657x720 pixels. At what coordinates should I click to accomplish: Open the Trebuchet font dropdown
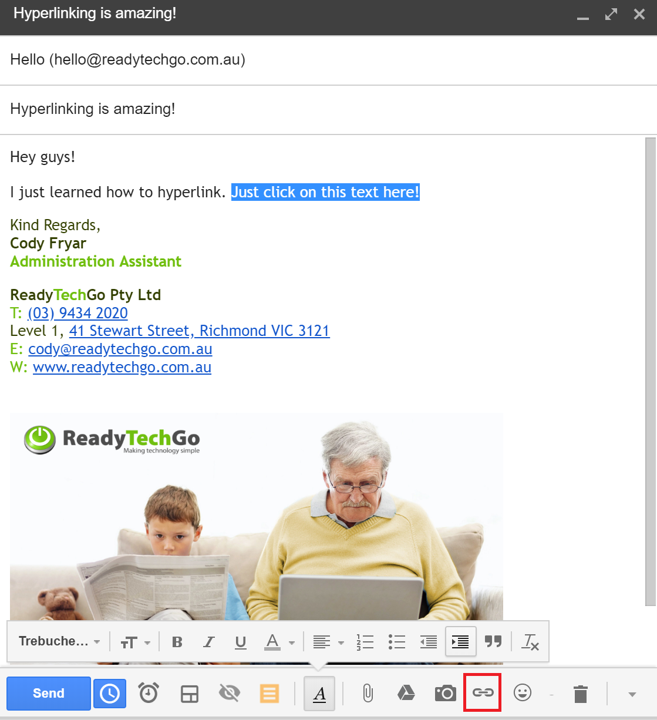59,641
